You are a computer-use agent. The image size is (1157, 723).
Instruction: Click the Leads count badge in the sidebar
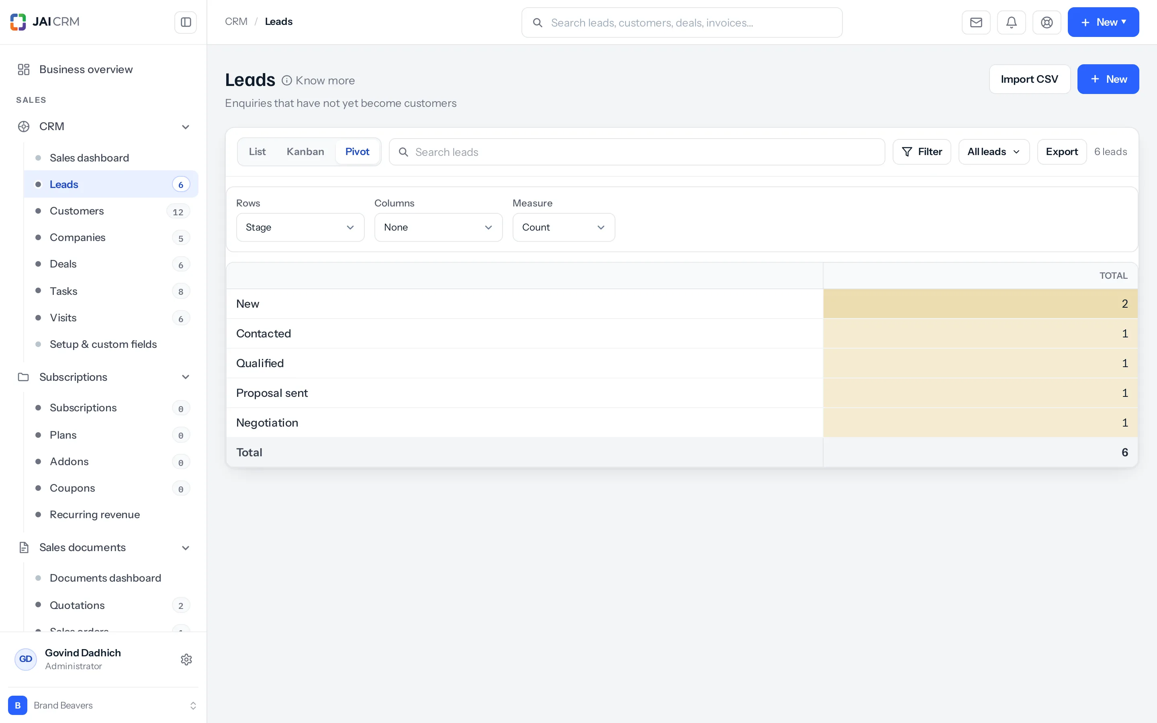pyautogui.click(x=181, y=185)
